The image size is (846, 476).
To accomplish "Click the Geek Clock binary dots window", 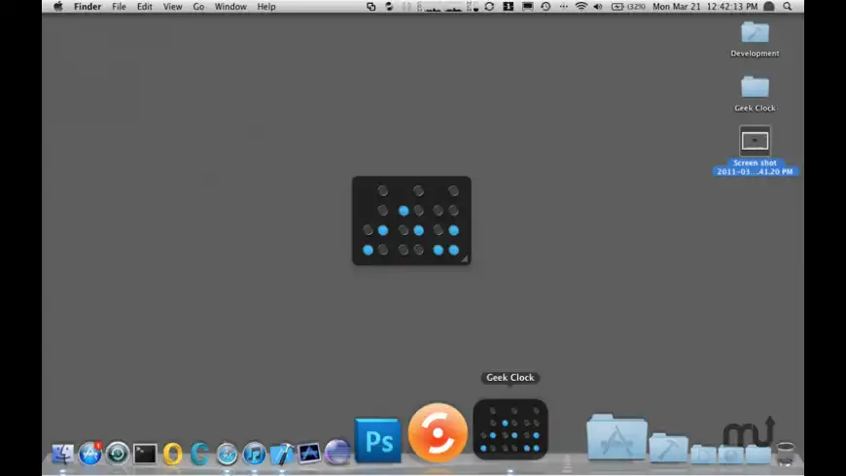I will click(411, 221).
